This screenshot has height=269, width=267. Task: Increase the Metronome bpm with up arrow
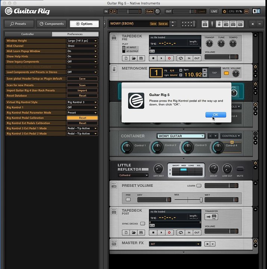click(204, 70)
